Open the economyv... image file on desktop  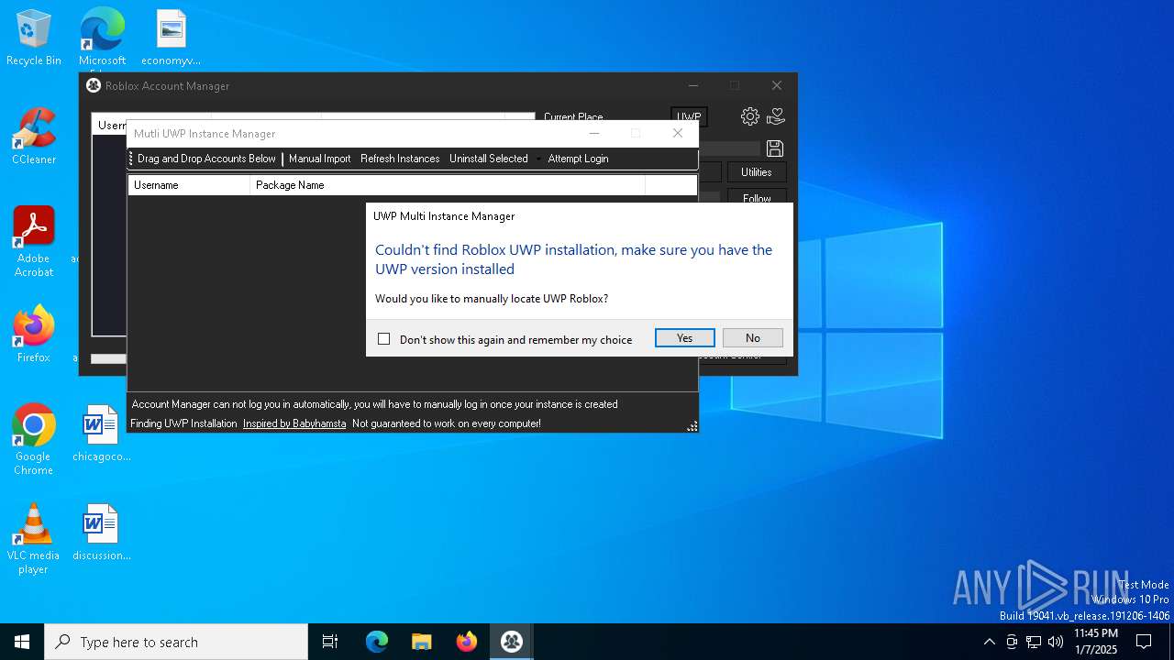click(x=171, y=38)
